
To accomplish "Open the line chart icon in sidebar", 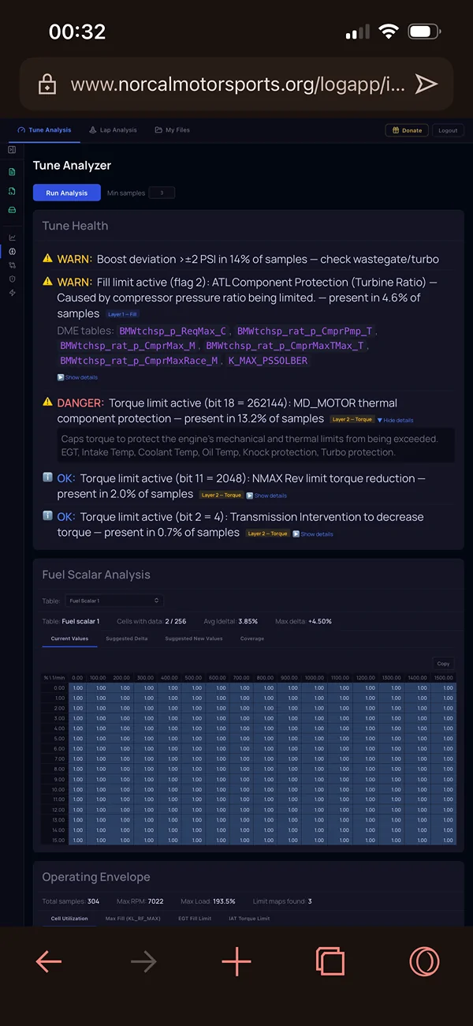I will pyautogui.click(x=12, y=238).
